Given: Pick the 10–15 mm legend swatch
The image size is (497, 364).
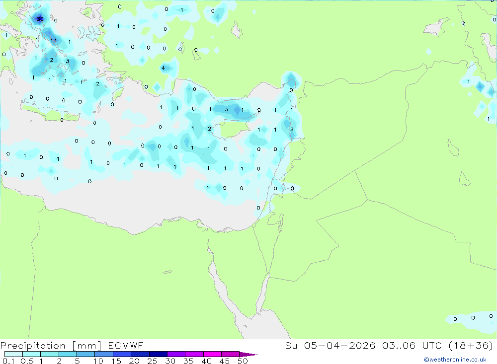Looking at the screenshot, I should [104, 354].
